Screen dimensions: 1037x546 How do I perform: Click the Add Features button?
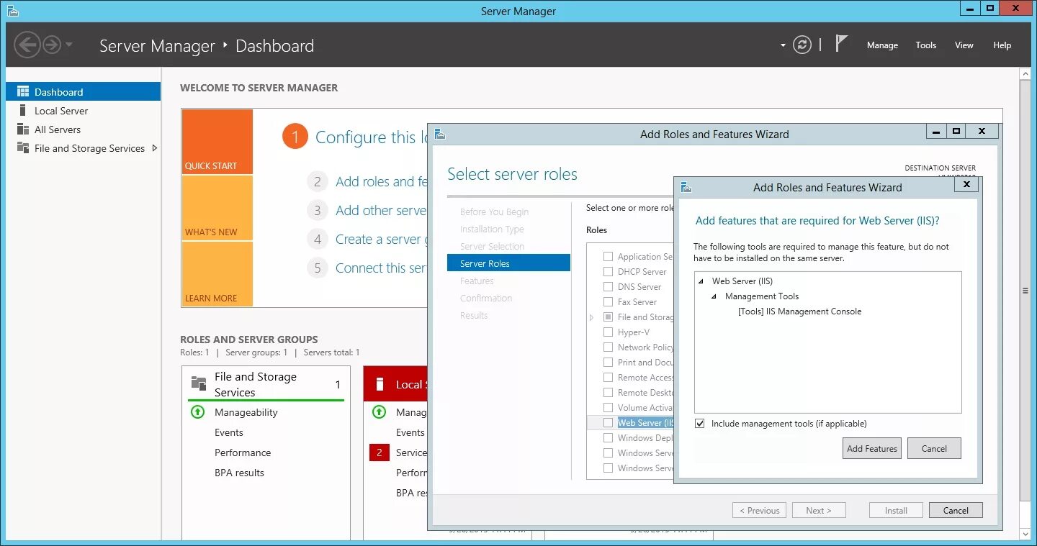pos(872,448)
